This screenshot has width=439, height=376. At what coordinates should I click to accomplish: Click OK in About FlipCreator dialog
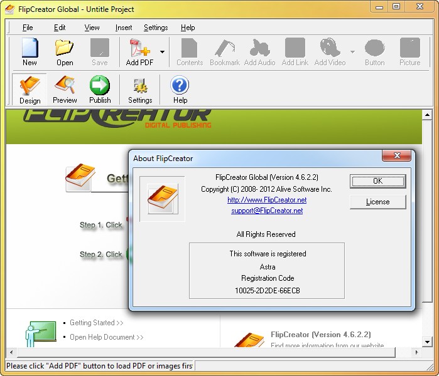click(x=377, y=181)
